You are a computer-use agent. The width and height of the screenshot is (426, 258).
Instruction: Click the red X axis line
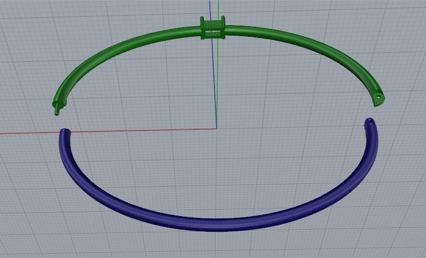coord(109,131)
